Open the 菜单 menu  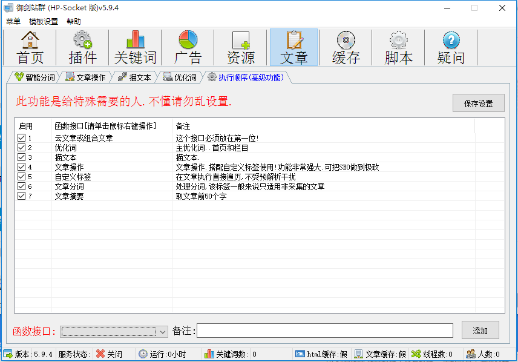pos(13,21)
